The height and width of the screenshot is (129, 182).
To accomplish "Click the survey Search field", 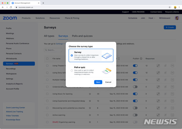I will pyautogui.click(x=53, y=50).
